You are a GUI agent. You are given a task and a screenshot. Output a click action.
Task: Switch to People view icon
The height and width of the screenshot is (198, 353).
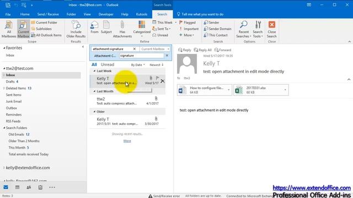tap(29, 187)
